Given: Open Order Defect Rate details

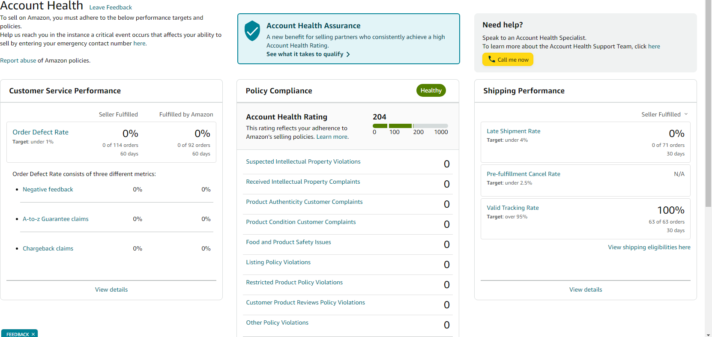Looking at the screenshot, I should [40, 132].
